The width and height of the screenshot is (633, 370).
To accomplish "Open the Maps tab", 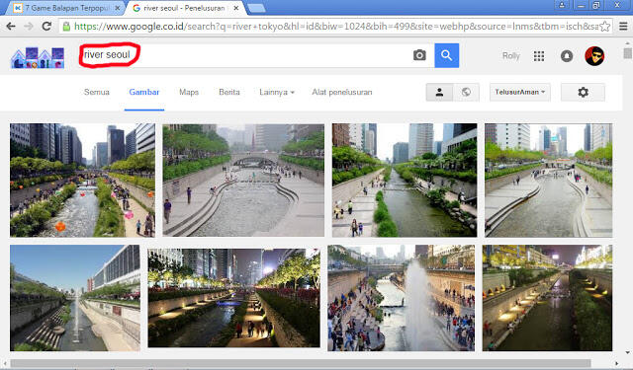I will (x=189, y=92).
